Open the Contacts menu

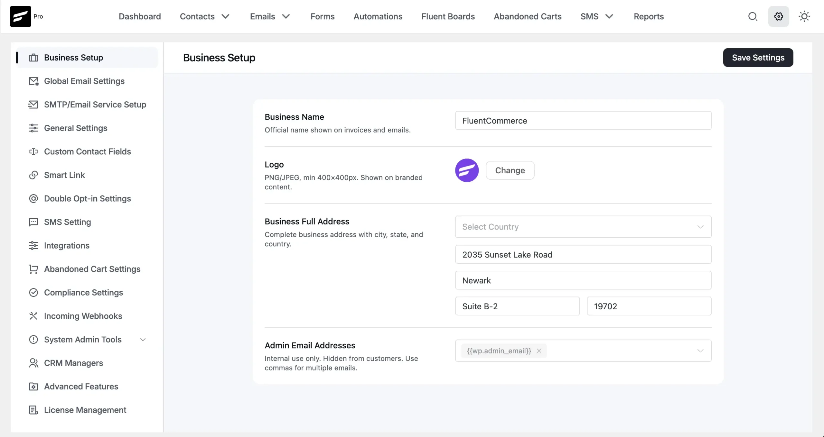click(204, 16)
